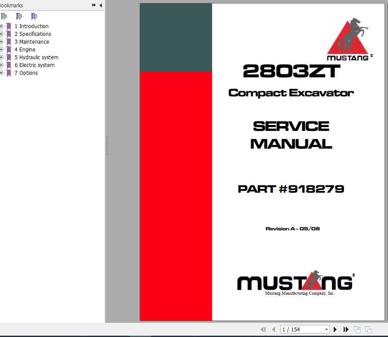Viewport: 388px width, 337px height.
Task: Click the Revision A - 05/08 text
Action: (292, 229)
